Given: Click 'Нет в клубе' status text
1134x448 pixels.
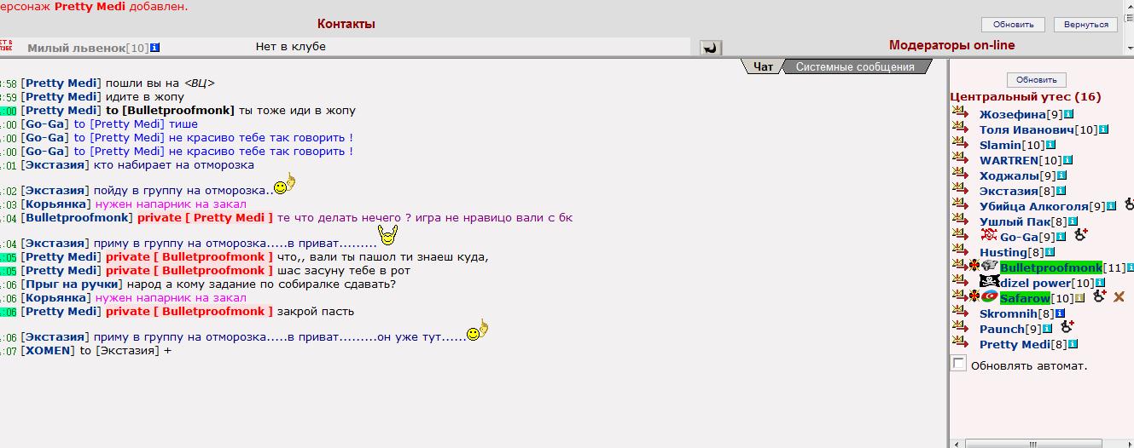Looking at the screenshot, I should (x=290, y=46).
